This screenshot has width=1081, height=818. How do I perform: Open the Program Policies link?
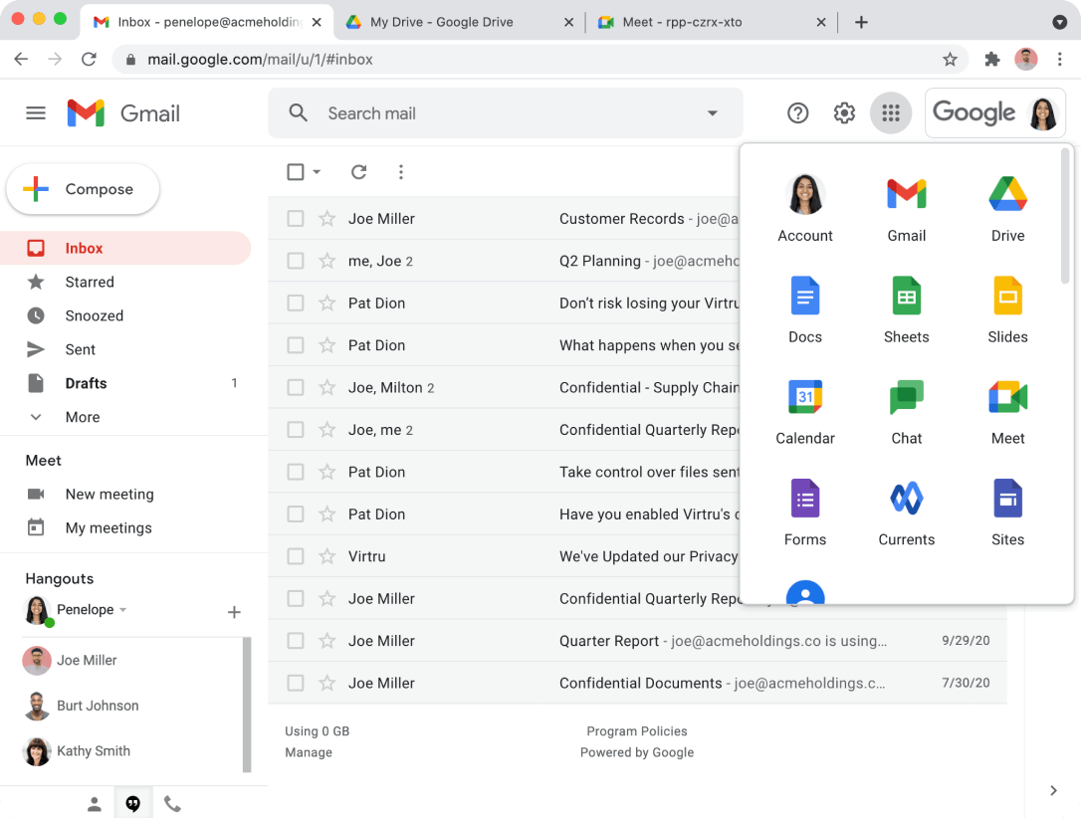pos(637,731)
